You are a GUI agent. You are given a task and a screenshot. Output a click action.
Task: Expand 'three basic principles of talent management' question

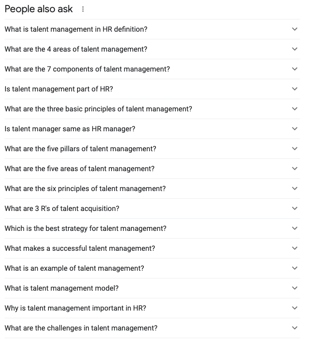295,109
